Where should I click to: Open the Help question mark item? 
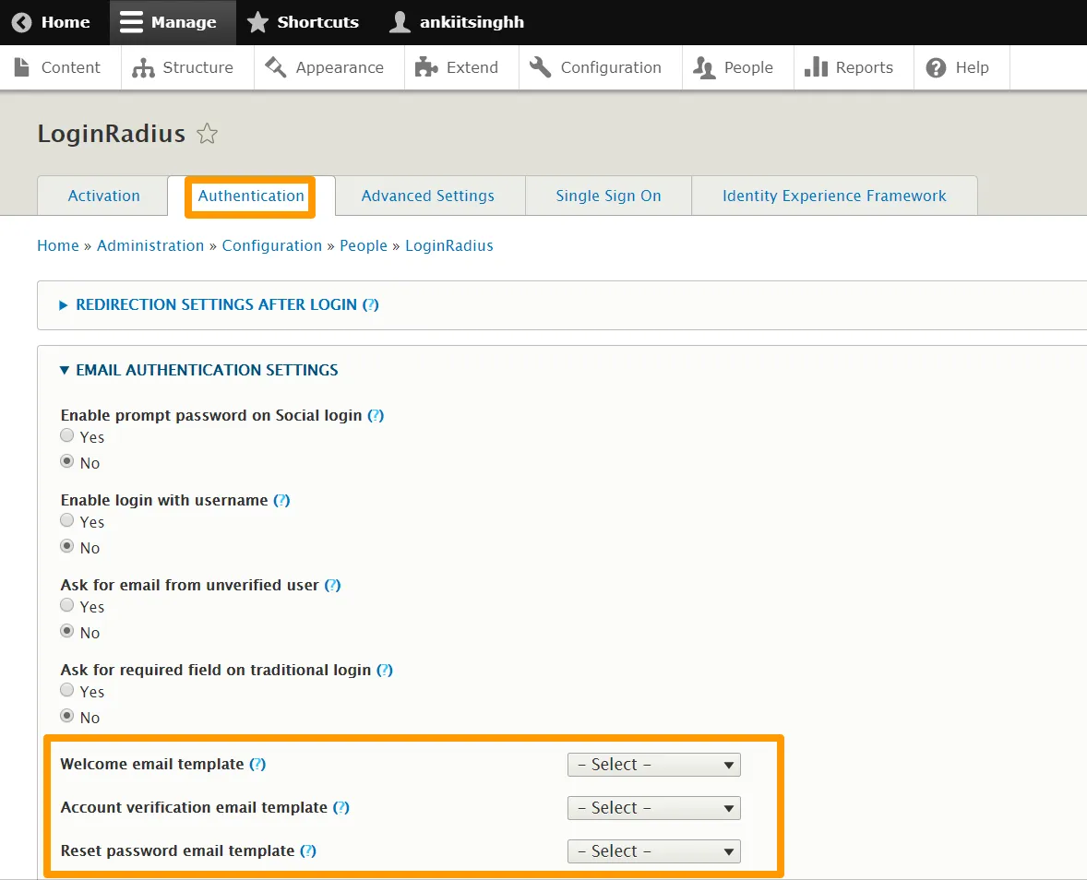958,67
